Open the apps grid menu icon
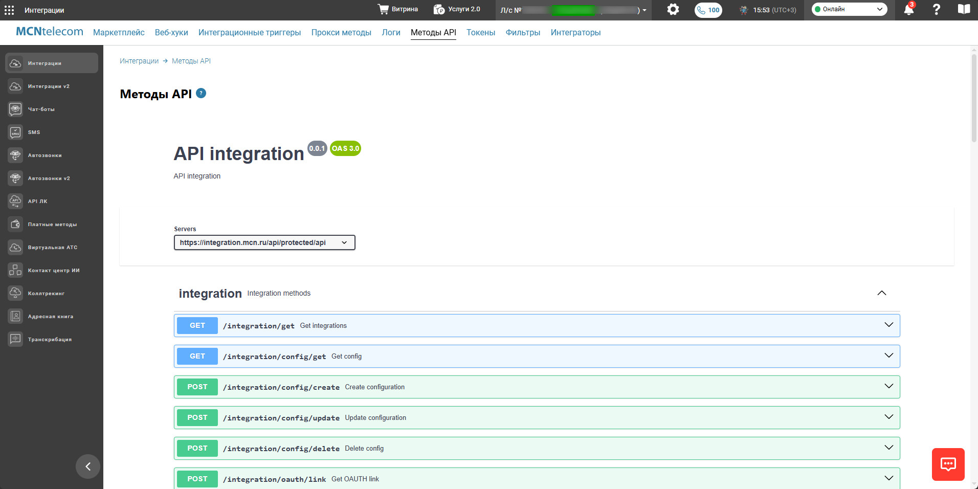 [9, 10]
